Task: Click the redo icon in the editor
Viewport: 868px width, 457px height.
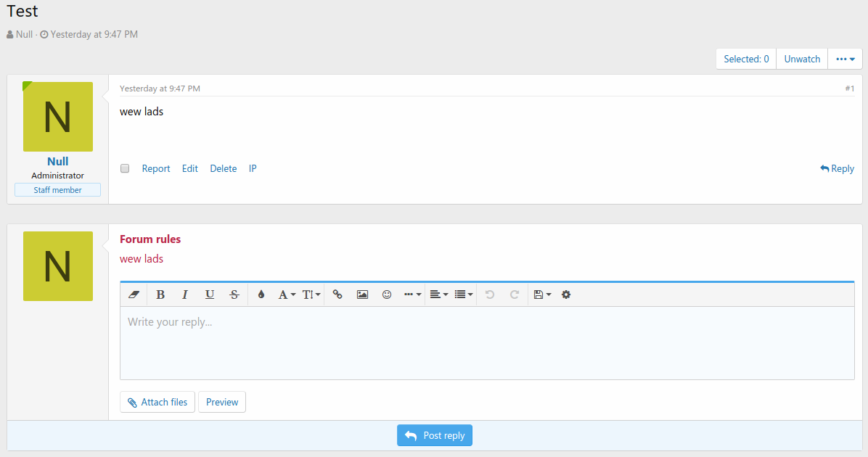Action: coord(515,295)
